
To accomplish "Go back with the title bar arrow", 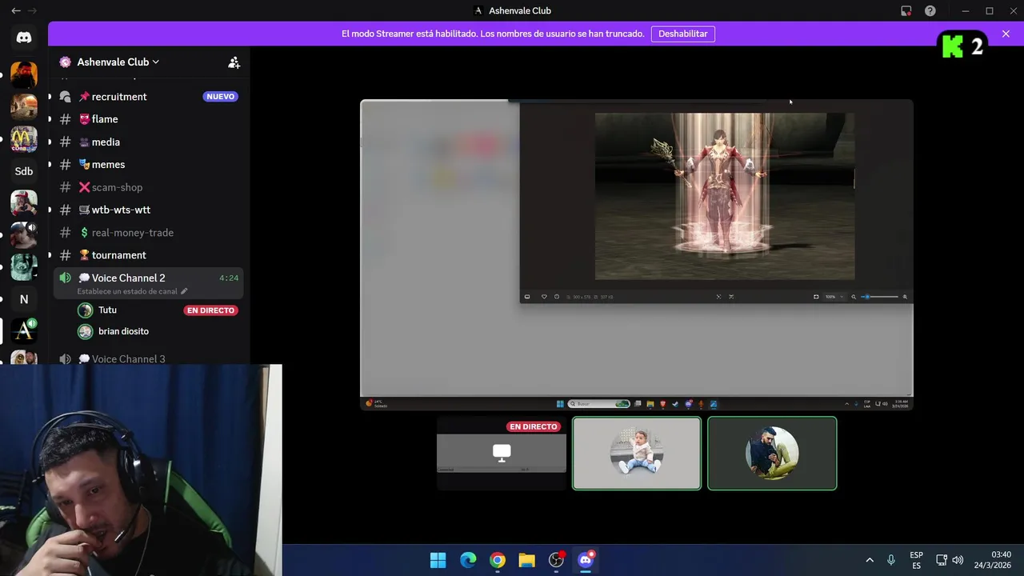I will pos(16,10).
